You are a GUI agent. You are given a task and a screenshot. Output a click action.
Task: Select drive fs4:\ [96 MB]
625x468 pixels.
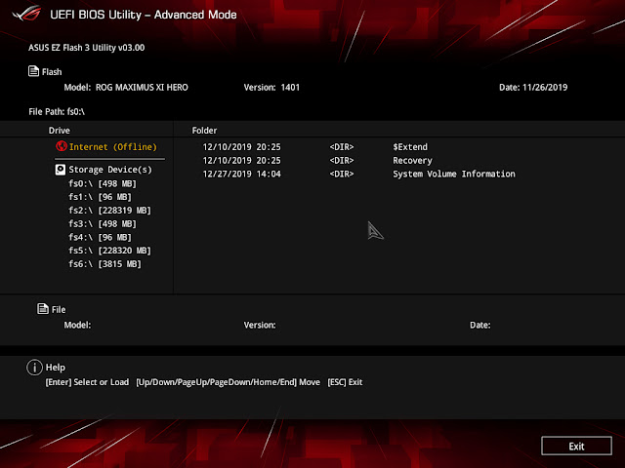pyautogui.click(x=100, y=237)
